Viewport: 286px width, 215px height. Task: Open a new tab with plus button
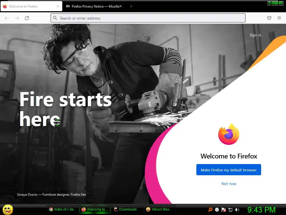(131, 6)
